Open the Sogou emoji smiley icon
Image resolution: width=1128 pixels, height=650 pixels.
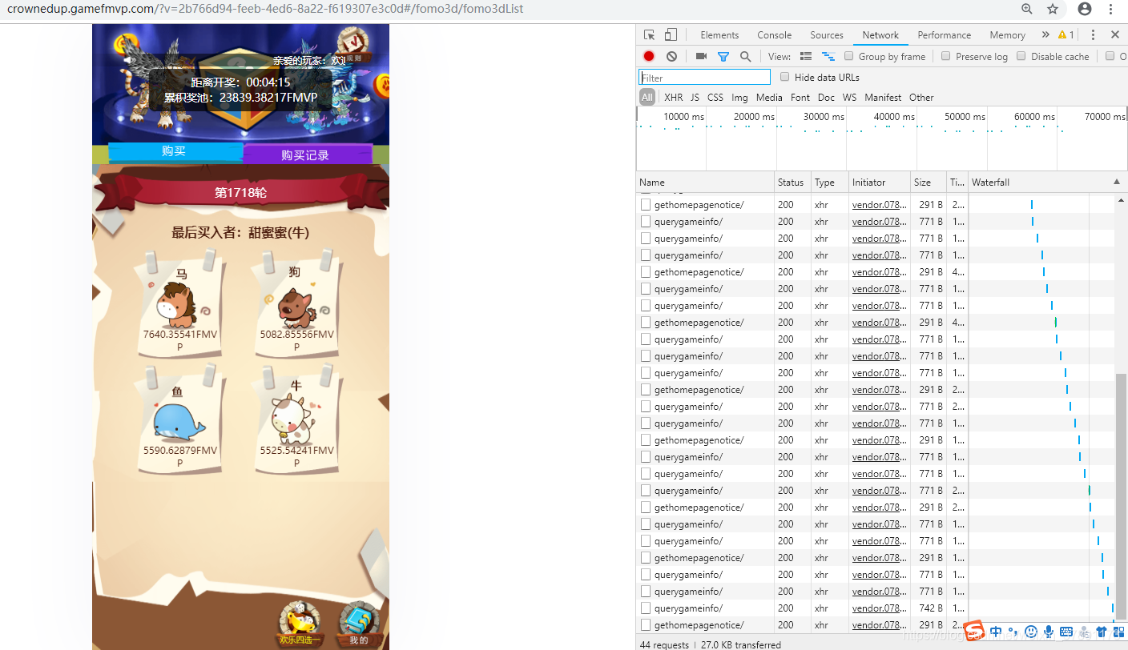pos(1031,632)
